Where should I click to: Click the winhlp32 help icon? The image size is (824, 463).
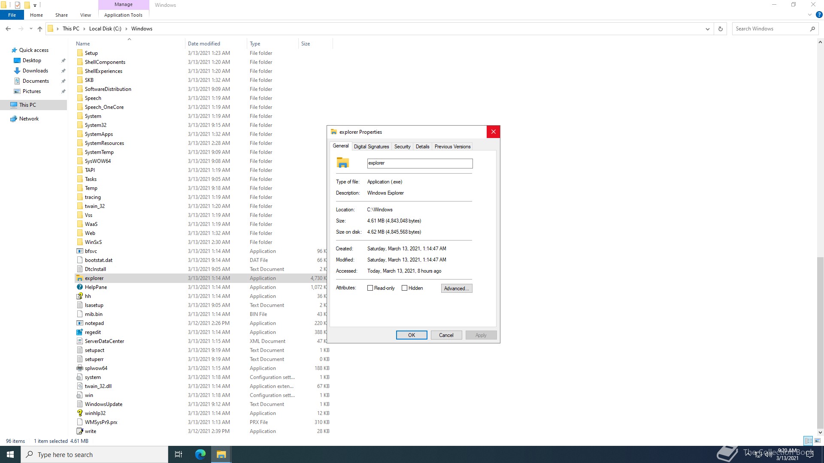80,413
